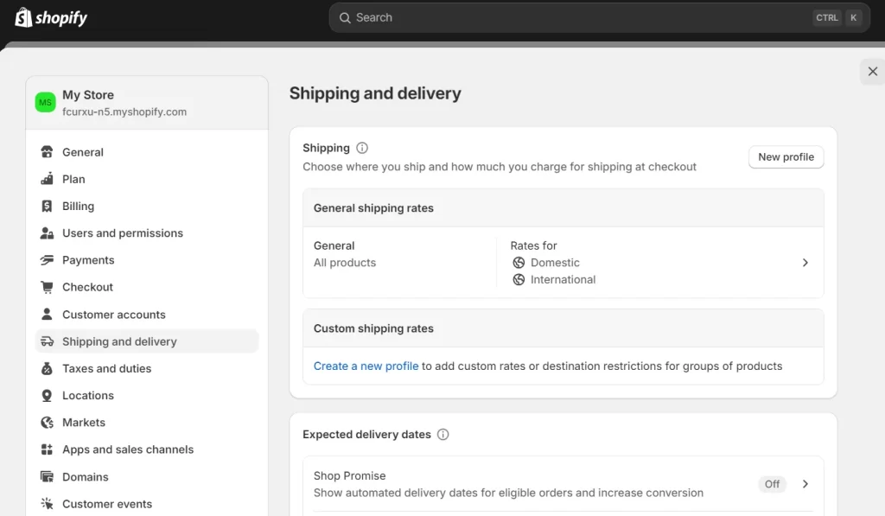
Task: Click info icon next to Expected delivery dates
Action: point(443,435)
